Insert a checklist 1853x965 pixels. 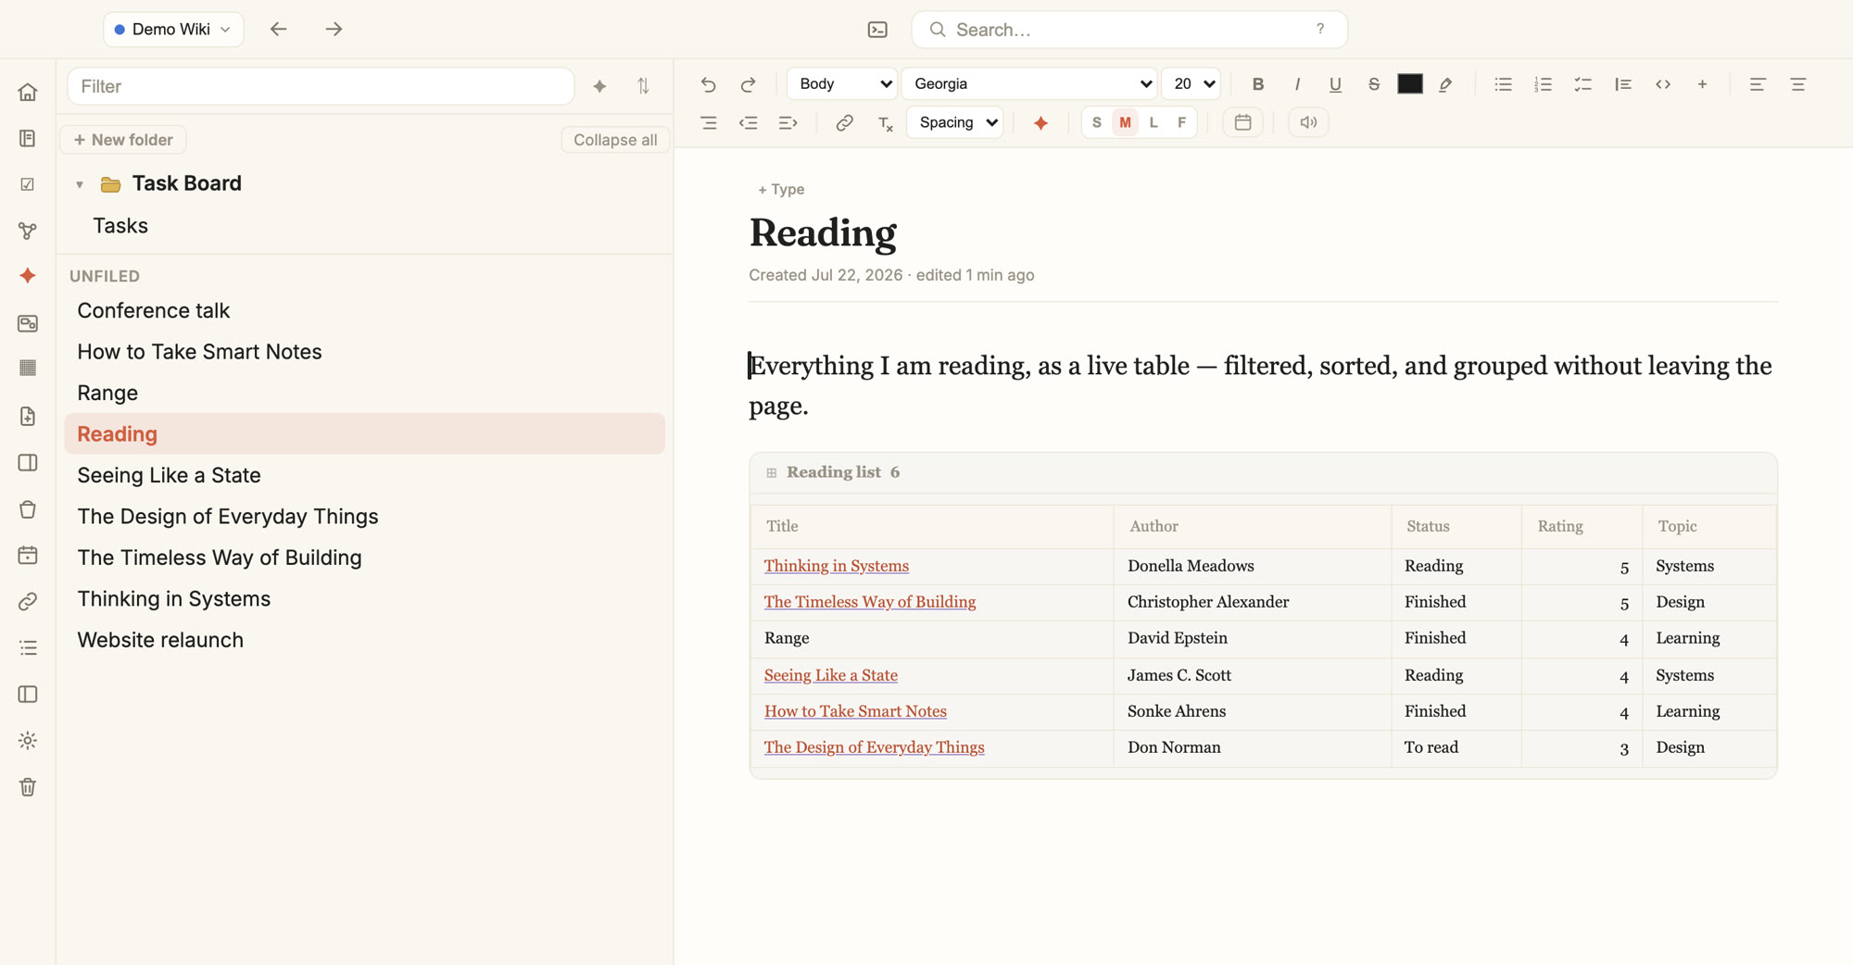[1582, 84]
